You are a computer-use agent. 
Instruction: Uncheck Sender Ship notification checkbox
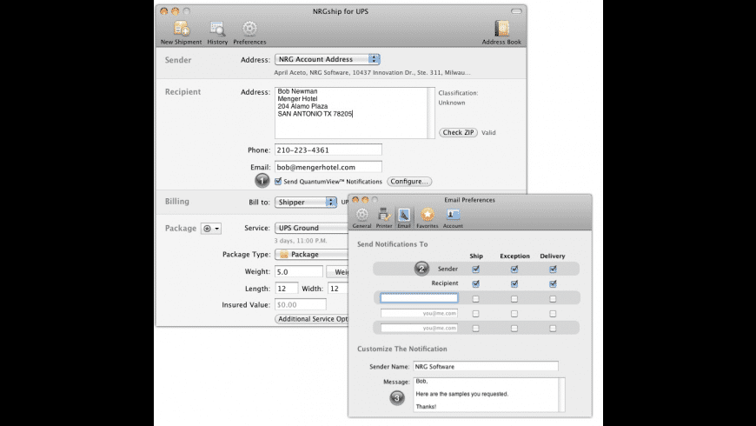[x=475, y=270]
